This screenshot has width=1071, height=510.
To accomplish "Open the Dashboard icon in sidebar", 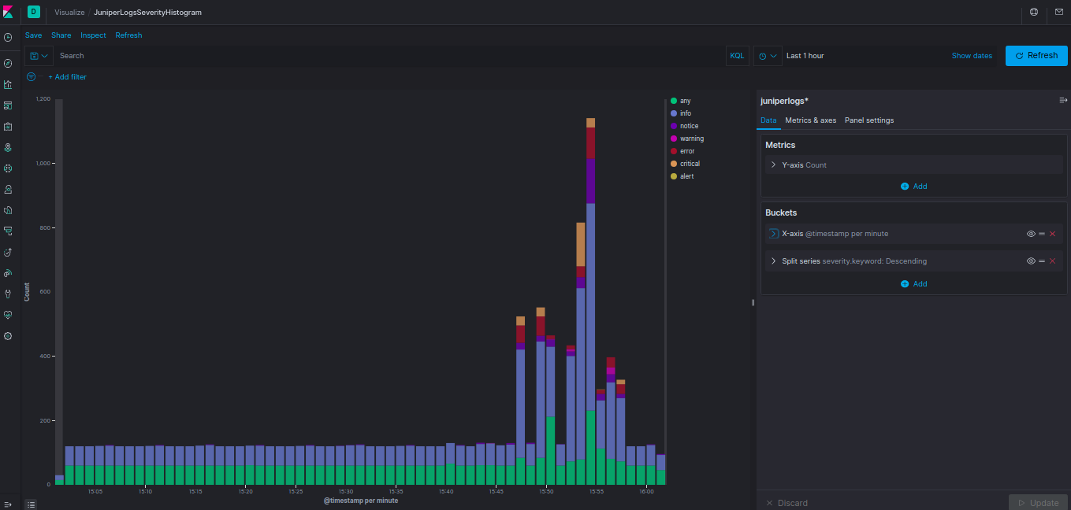I will [x=8, y=105].
